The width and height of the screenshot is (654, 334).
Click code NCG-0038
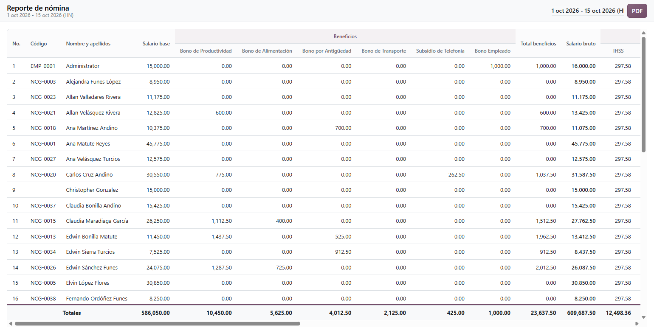[43, 298]
